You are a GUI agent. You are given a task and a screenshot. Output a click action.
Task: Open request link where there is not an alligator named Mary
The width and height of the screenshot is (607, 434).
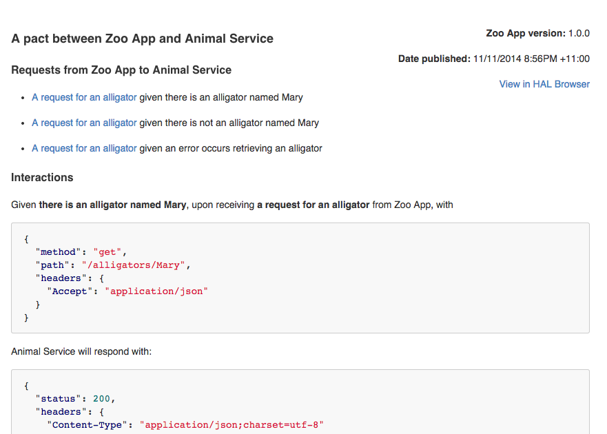tap(84, 123)
